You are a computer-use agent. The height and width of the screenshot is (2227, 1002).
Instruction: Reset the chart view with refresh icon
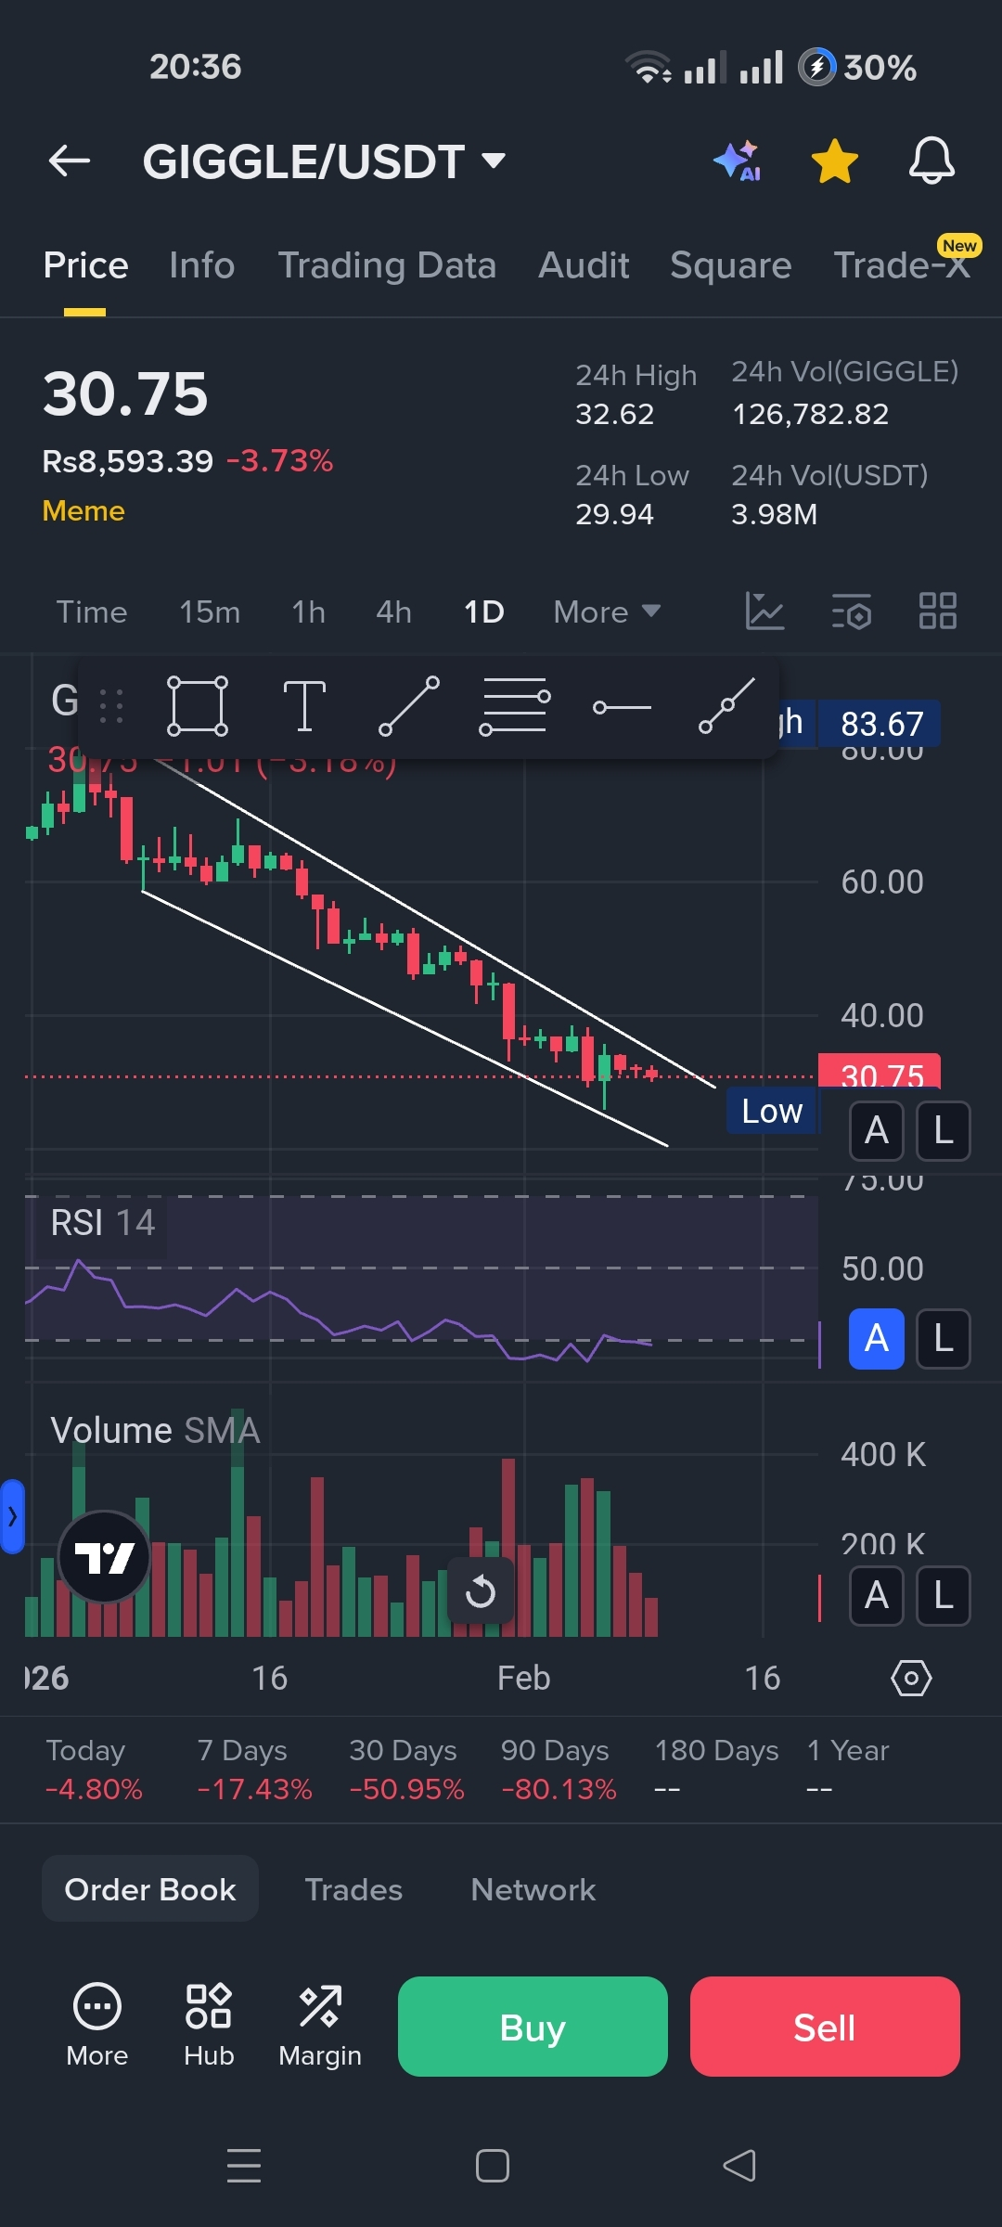coord(481,1591)
